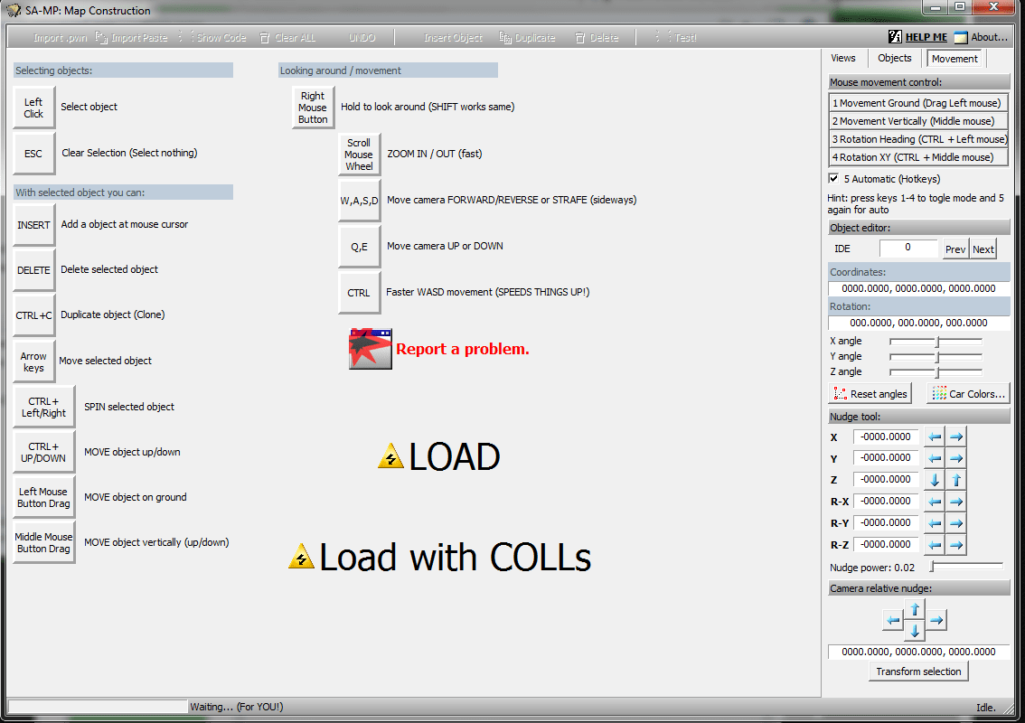Click camera relative nudge down arrow

coord(915,630)
